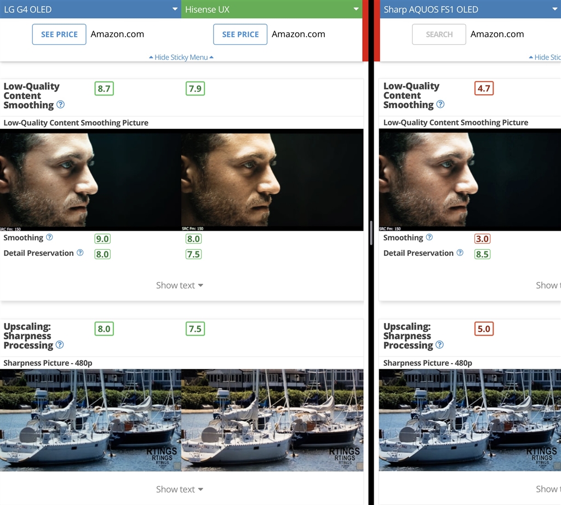Screen dimensions: 561x505
Task: Open LG G4 OLED 480p sailboat picture
Action: pyautogui.click(x=90, y=420)
